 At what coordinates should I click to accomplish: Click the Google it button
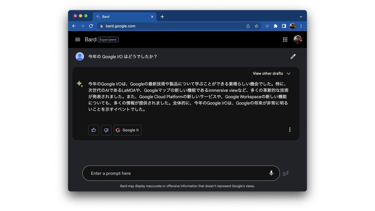click(127, 130)
